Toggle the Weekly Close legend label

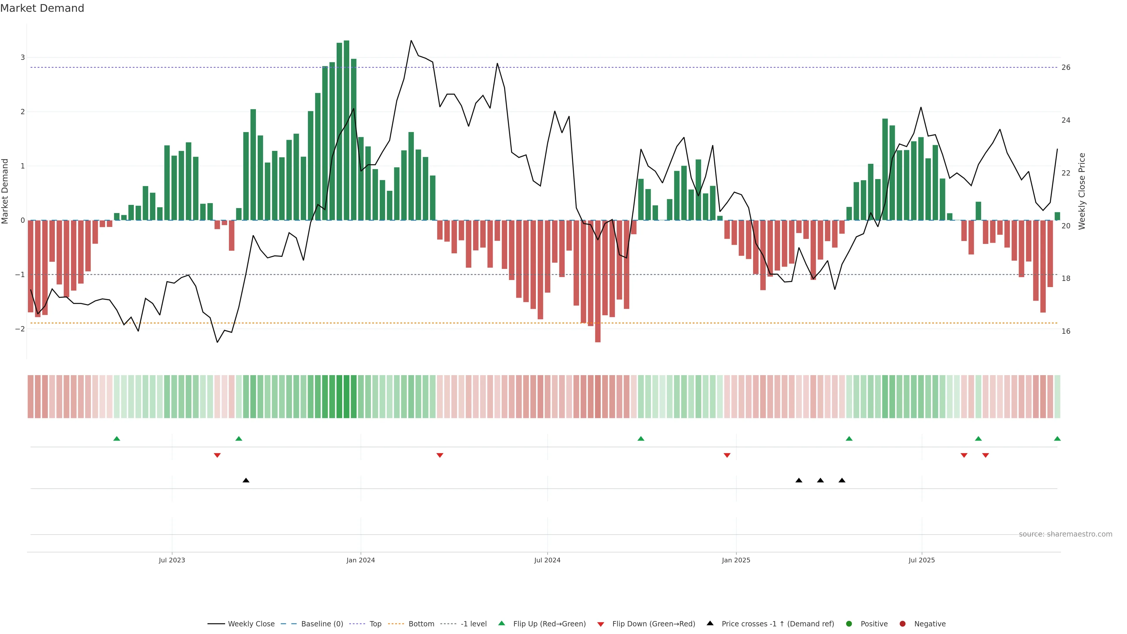pyautogui.click(x=251, y=624)
